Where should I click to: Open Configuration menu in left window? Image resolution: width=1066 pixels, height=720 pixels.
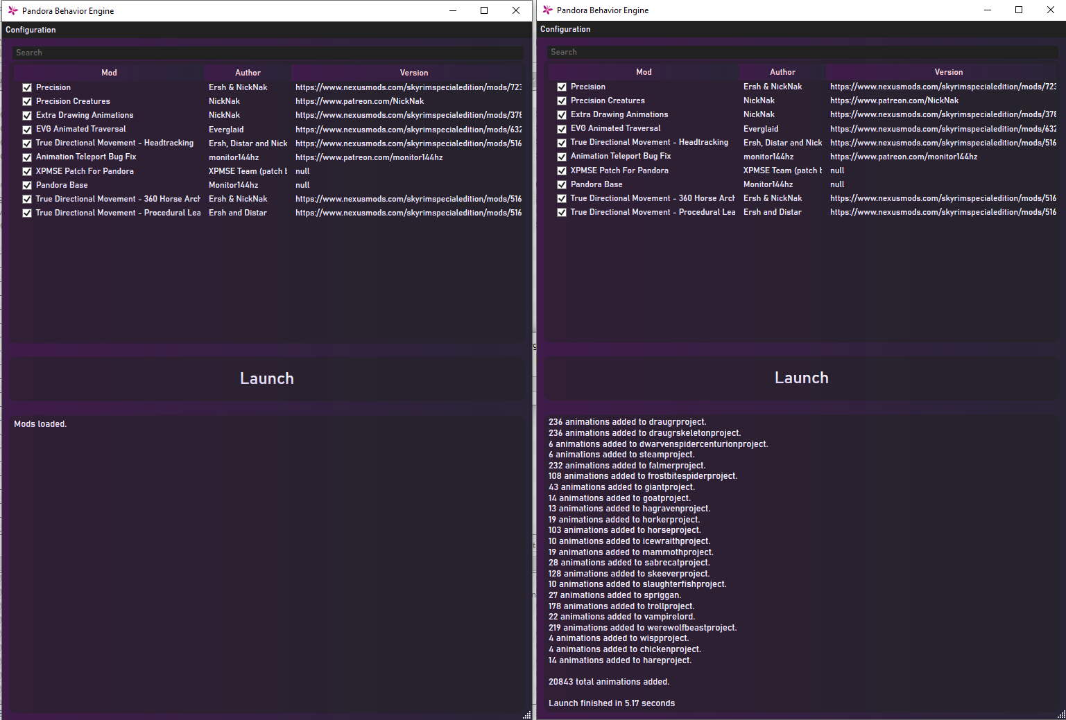(x=31, y=30)
